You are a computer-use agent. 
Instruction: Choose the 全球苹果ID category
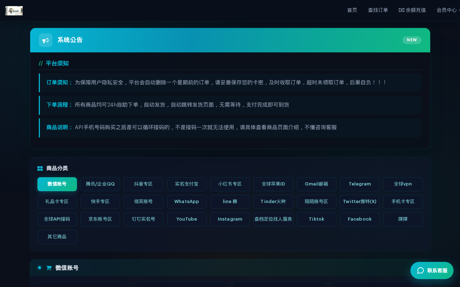pyautogui.click(x=273, y=184)
